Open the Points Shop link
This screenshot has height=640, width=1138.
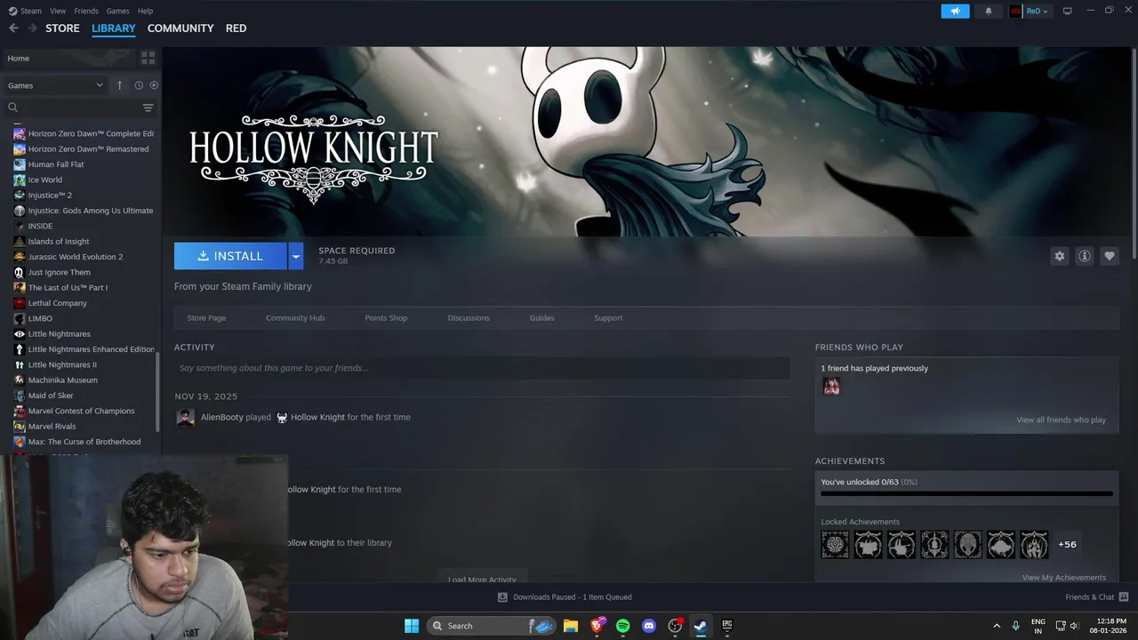(x=386, y=318)
